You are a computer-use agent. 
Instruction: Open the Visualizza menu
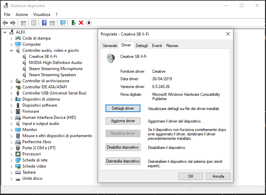pyautogui.click(x=41, y=15)
